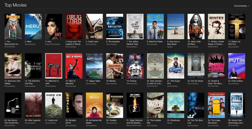
Task: Click '13. Snervous Tyler Oakley' title
Action: (x=13, y=82)
